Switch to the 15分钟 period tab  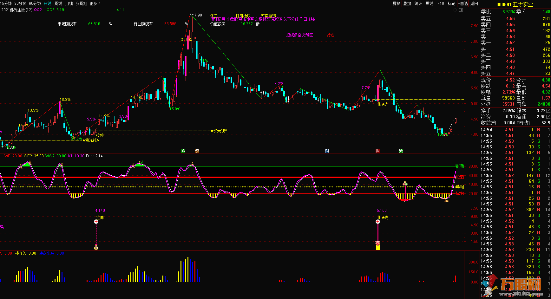point(6,3)
